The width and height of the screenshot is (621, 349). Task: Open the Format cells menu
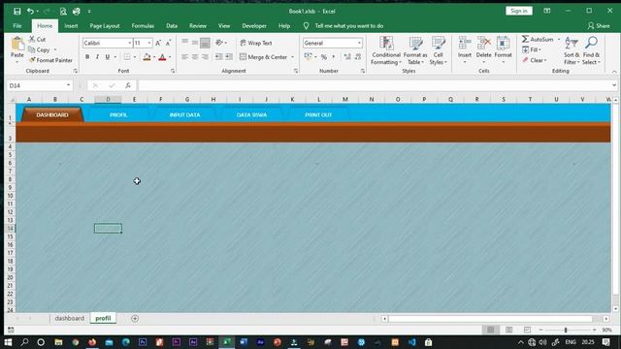pos(503,50)
